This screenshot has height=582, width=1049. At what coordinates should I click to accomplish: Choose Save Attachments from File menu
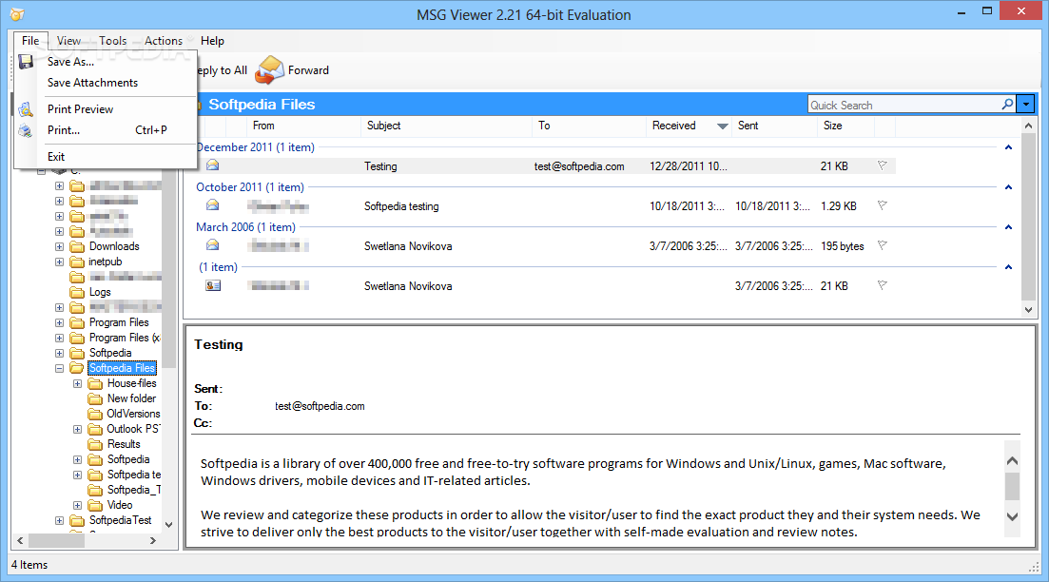(92, 83)
